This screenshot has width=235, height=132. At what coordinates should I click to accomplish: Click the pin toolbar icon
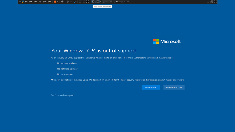pyautogui.click(x=20, y=2)
